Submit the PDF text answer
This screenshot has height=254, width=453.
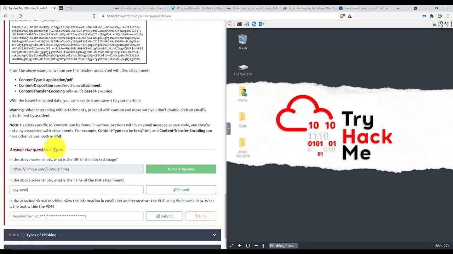click(164, 216)
